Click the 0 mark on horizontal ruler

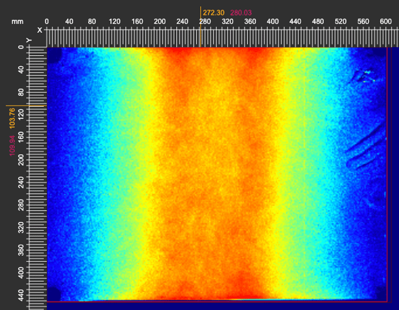point(47,21)
